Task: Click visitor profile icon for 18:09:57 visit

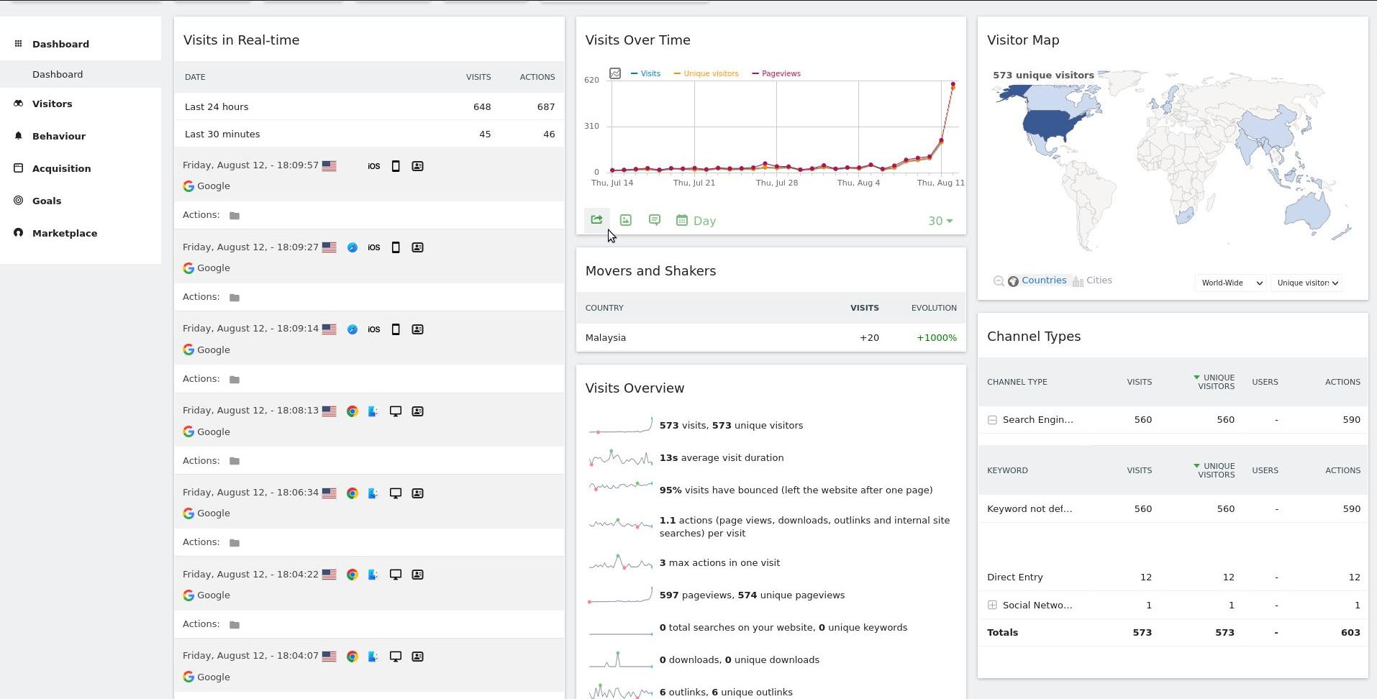Action: (x=417, y=166)
